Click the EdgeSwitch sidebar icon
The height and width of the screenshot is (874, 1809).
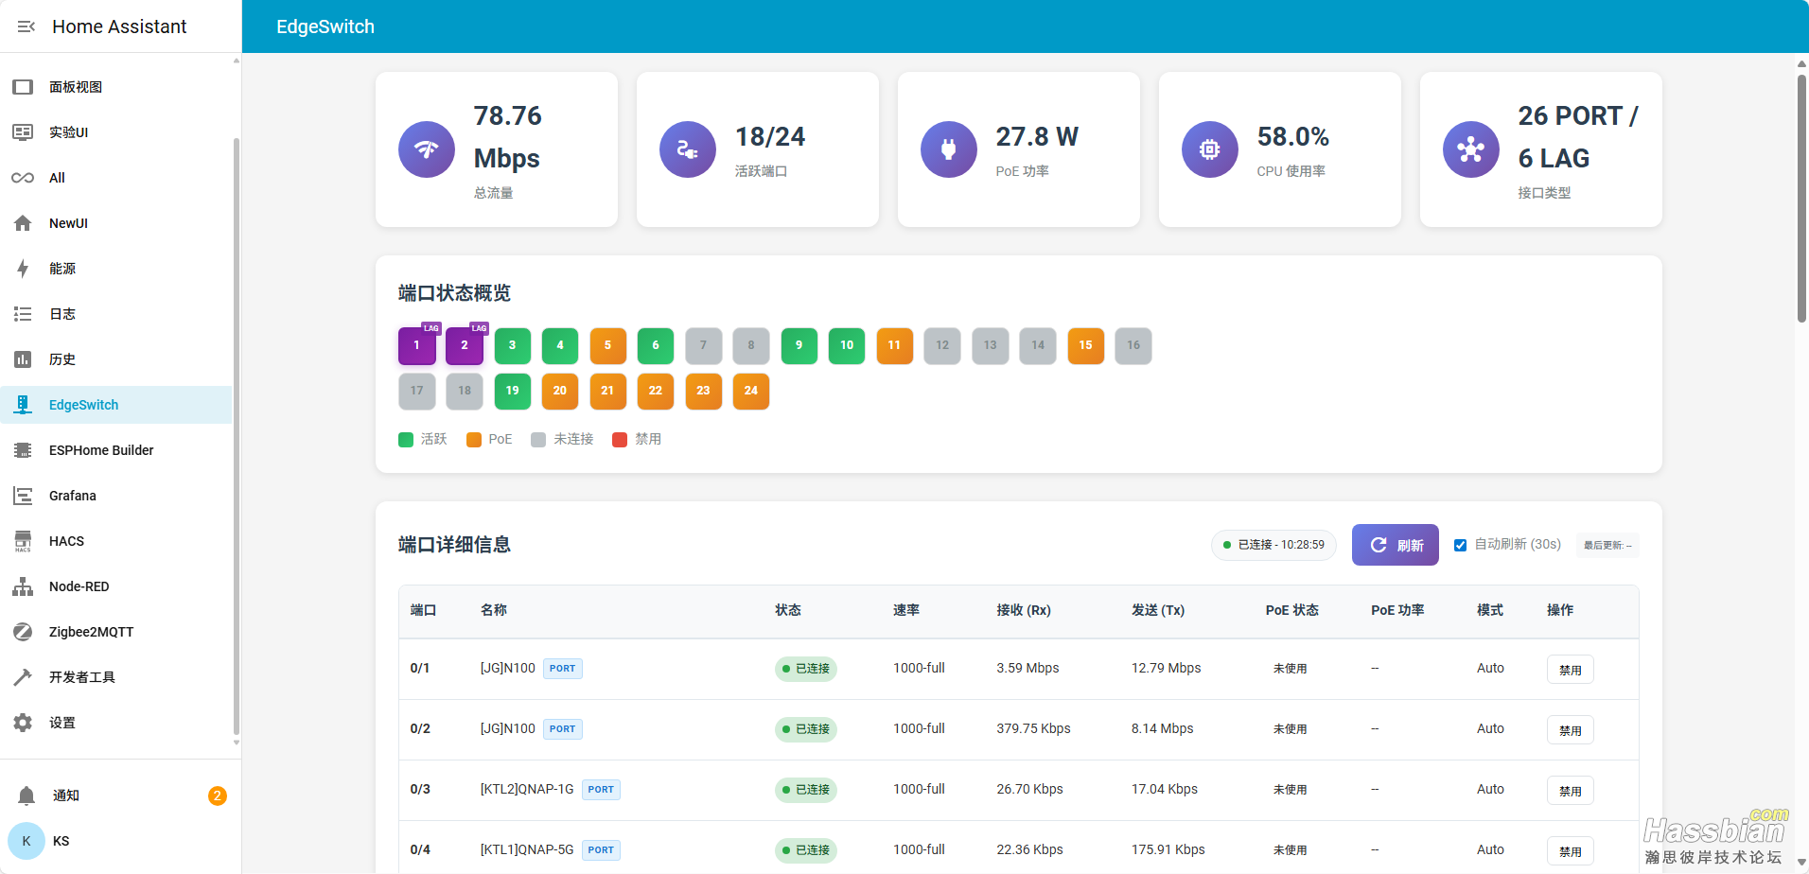coord(23,405)
